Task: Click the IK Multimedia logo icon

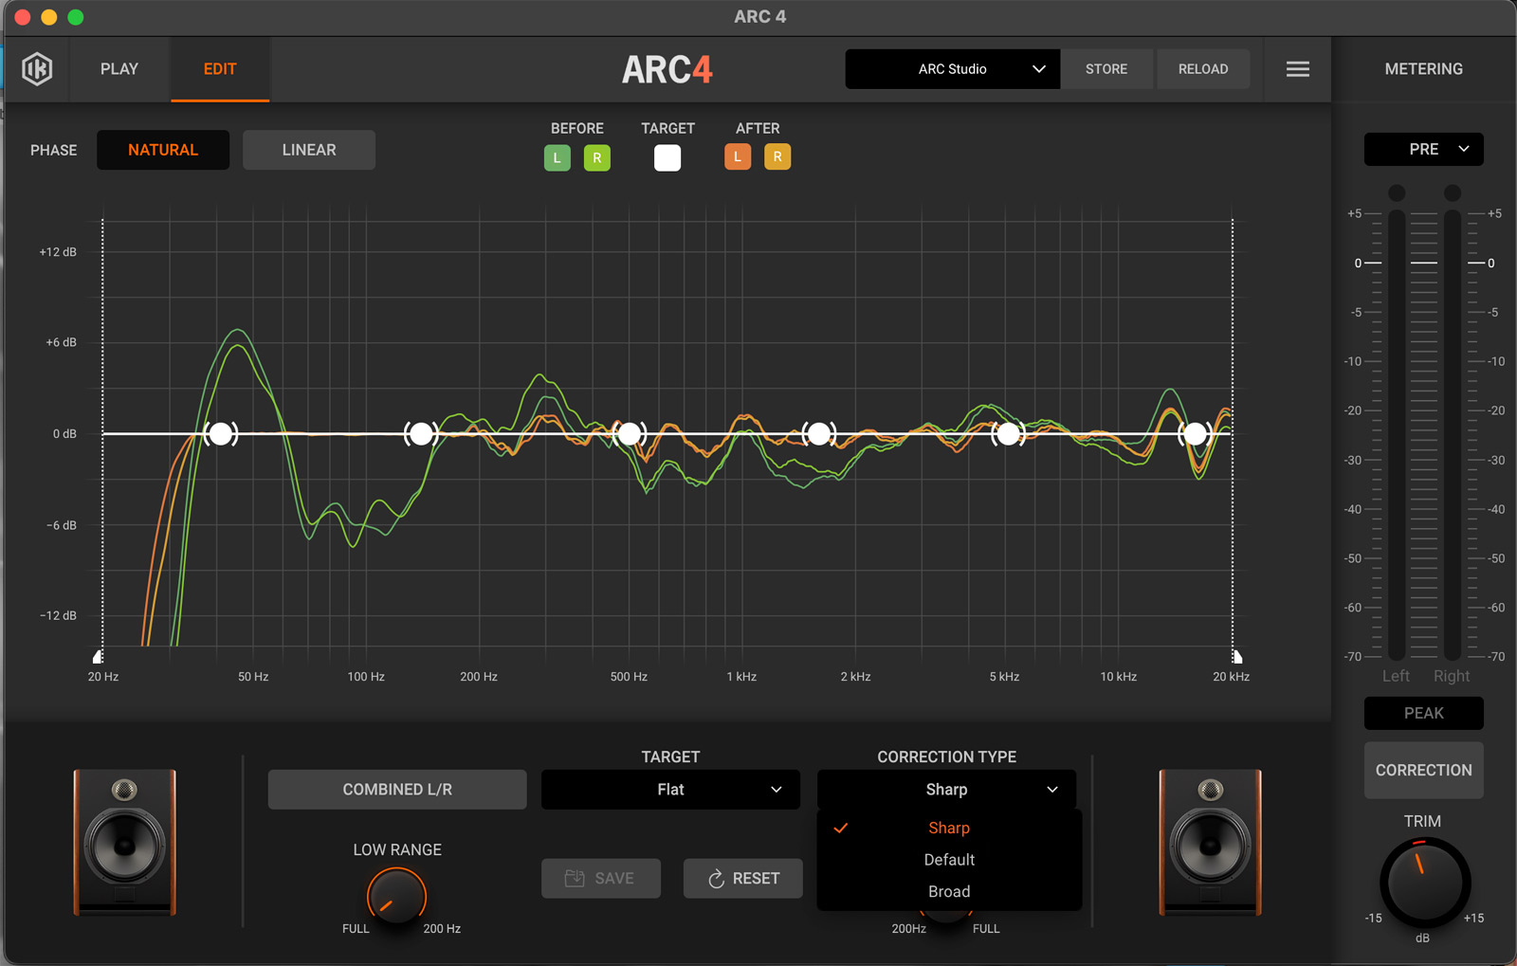Action: point(37,69)
